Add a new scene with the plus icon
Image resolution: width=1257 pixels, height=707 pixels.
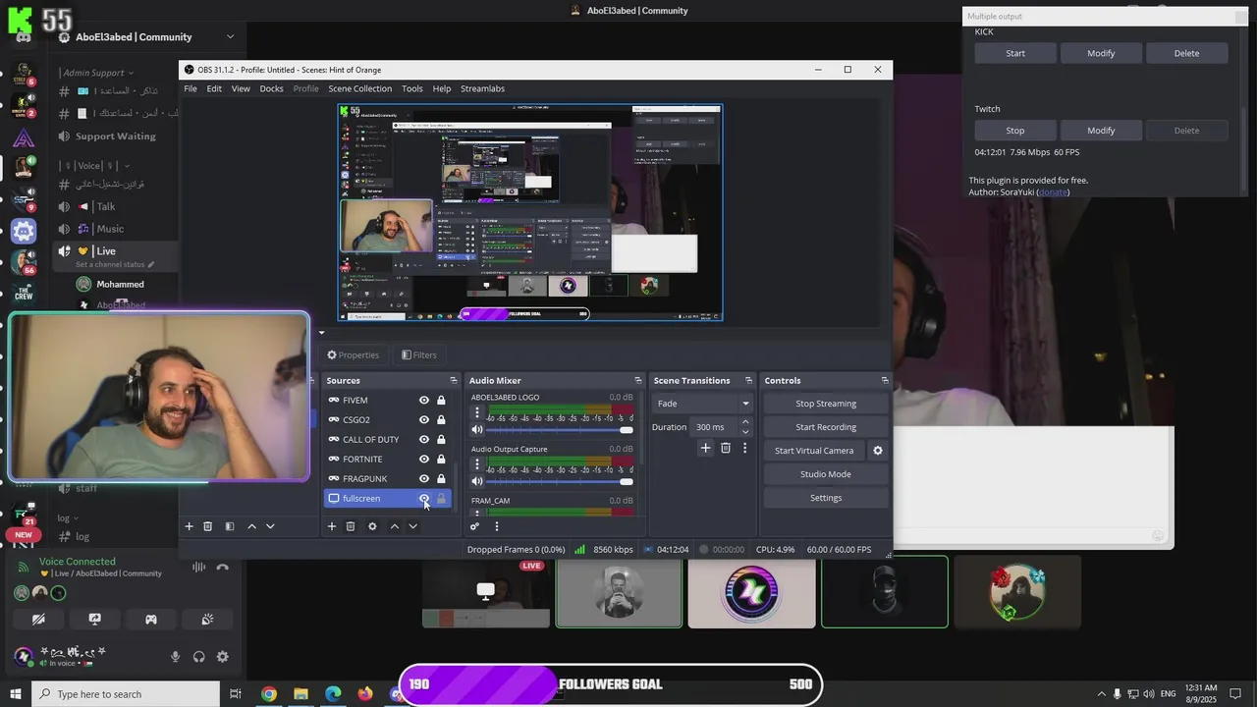click(x=190, y=526)
